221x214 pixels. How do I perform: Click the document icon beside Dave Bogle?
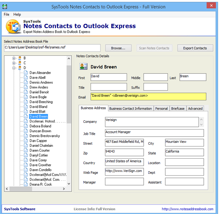pyautogui.click(x=26, y=97)
